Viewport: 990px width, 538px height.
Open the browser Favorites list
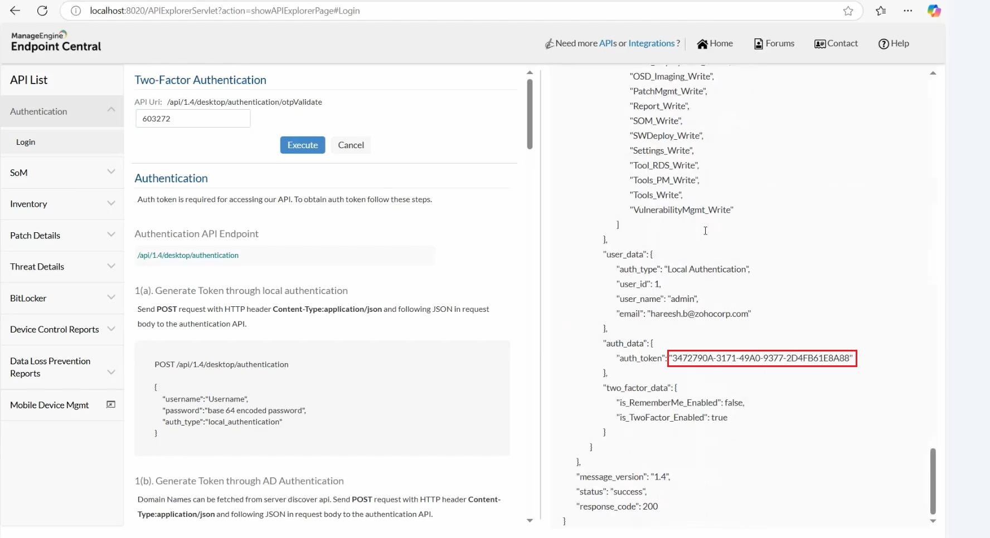881,11
